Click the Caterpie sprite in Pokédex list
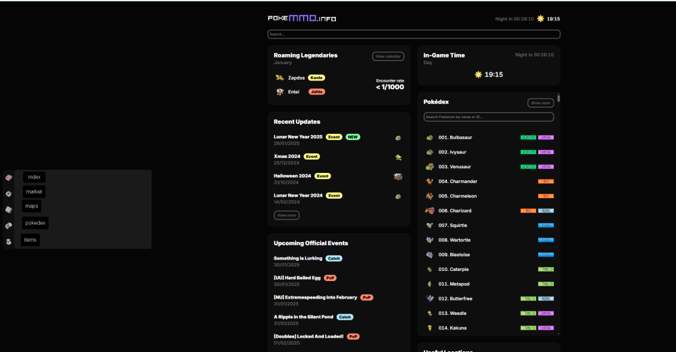The width and height of the screenshot is (676, 352). coord(429,270)
